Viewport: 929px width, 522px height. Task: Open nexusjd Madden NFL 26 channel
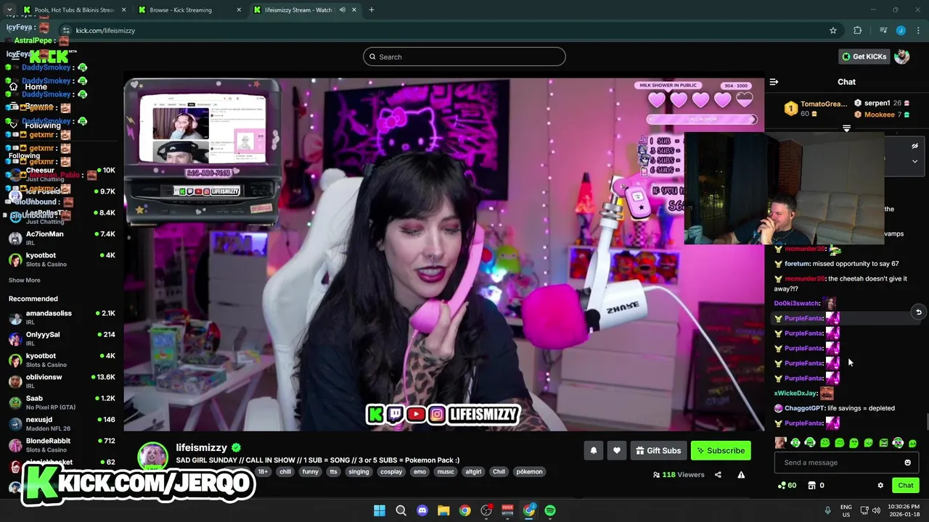(x=62, y=423)
